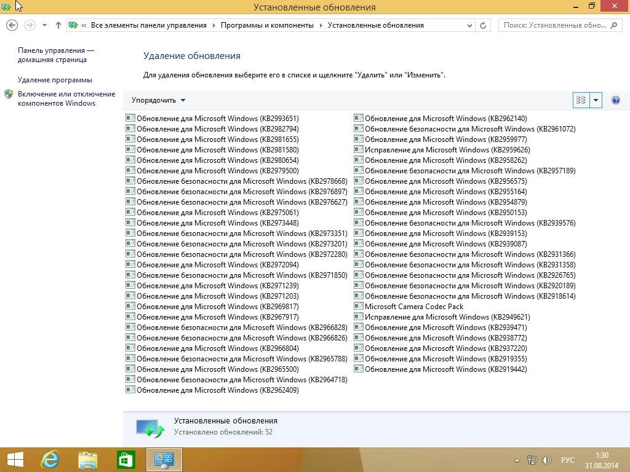
Task: Click the Forward navigation arrow
Action: click(x=30, y=25)
